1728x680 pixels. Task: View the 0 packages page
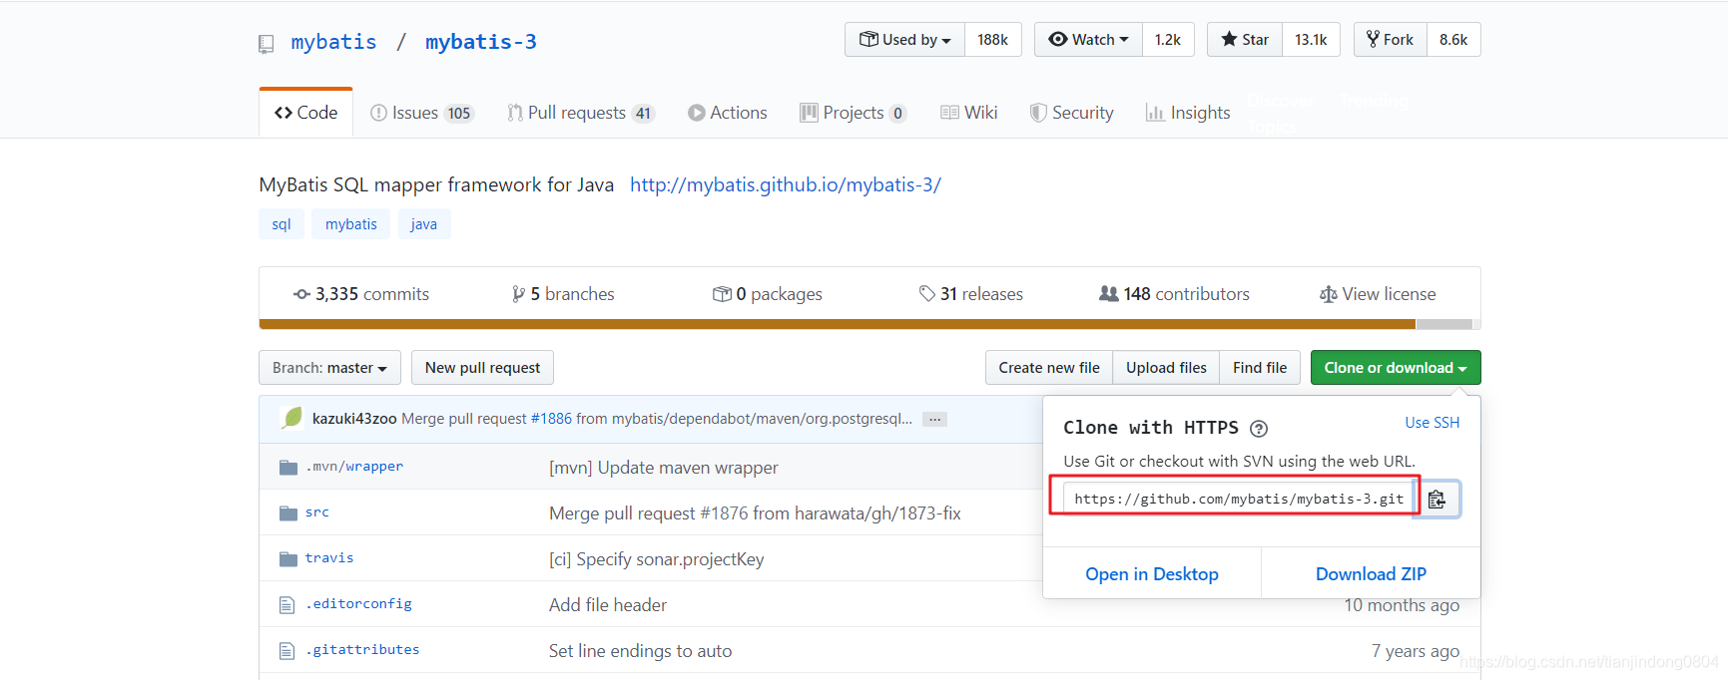click(x=768, y=294)
